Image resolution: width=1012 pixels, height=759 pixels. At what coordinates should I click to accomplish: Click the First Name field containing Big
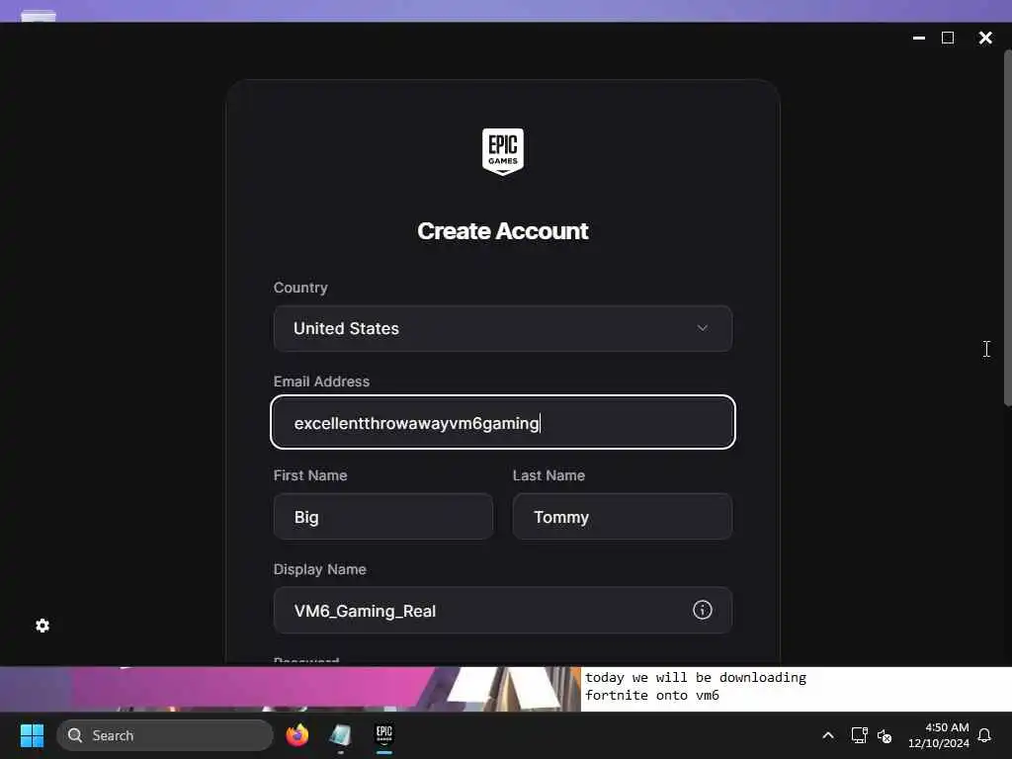coord(383,516)
